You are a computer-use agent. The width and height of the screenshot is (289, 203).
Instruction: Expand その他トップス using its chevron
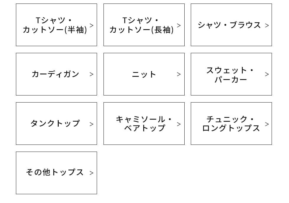tap(91, 173)
